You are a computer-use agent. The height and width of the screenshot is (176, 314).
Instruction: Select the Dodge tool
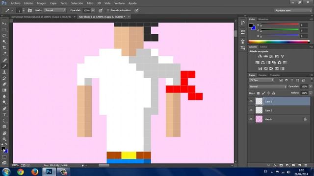pos(4,102)
